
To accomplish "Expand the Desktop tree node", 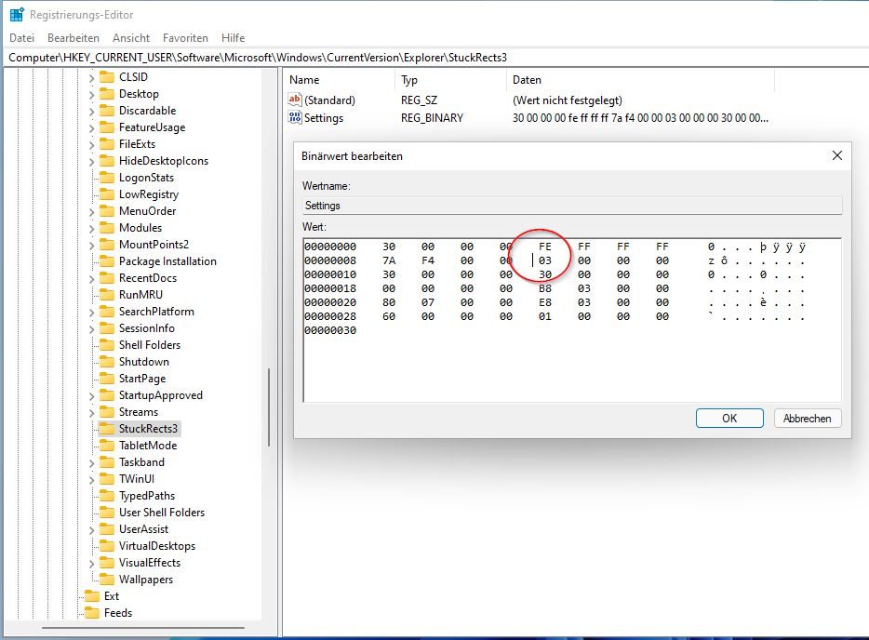I will tap(92, 94).
